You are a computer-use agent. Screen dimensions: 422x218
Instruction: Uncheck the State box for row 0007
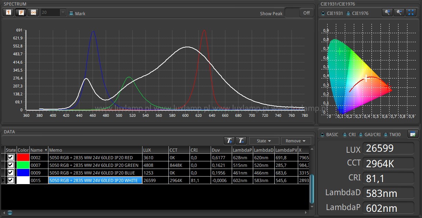(x=11, y=165)
